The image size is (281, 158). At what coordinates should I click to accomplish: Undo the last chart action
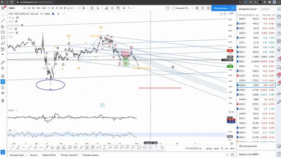pos(129,8)
